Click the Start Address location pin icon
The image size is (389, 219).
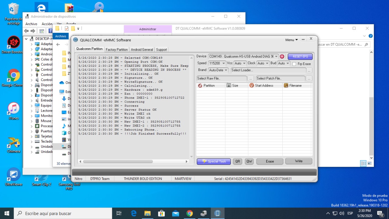[251, 86]
